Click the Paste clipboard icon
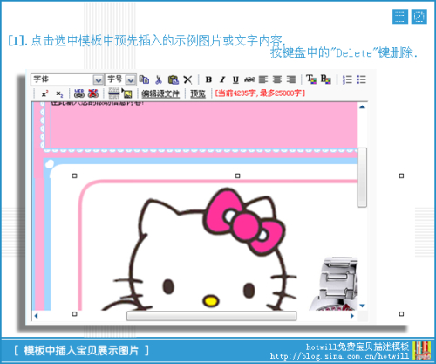Viewport: 436px width, 364px height. pos(174,79)
